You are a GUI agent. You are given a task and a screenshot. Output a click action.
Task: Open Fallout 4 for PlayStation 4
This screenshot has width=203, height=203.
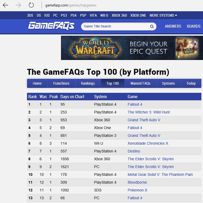pos(135,104)
